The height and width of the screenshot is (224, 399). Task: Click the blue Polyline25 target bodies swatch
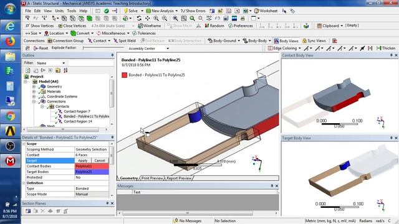(x=92, y=172)
